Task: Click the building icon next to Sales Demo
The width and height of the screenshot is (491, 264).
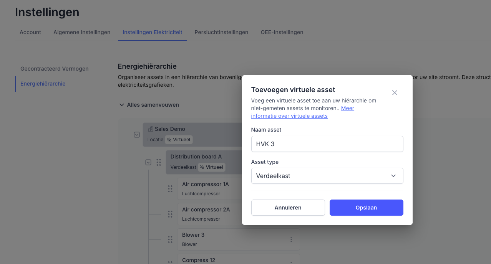Action: 150,129
